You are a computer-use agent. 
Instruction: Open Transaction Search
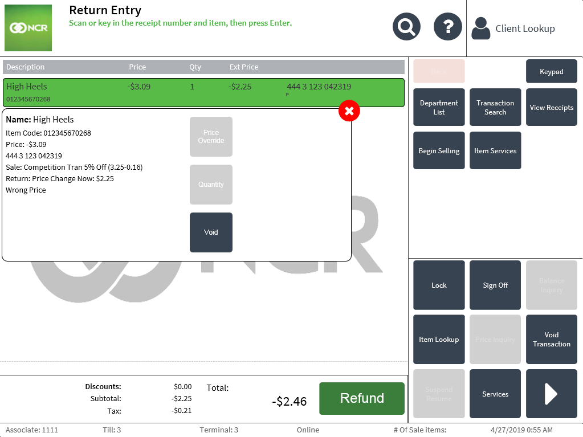point(495,107)
